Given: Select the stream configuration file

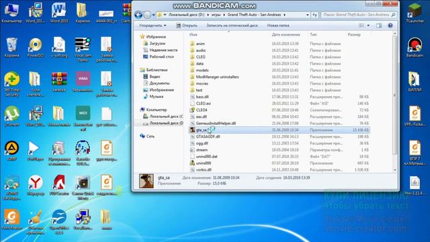Looking at the screenshot, I should pyautogui.click(x=202, y=150).
